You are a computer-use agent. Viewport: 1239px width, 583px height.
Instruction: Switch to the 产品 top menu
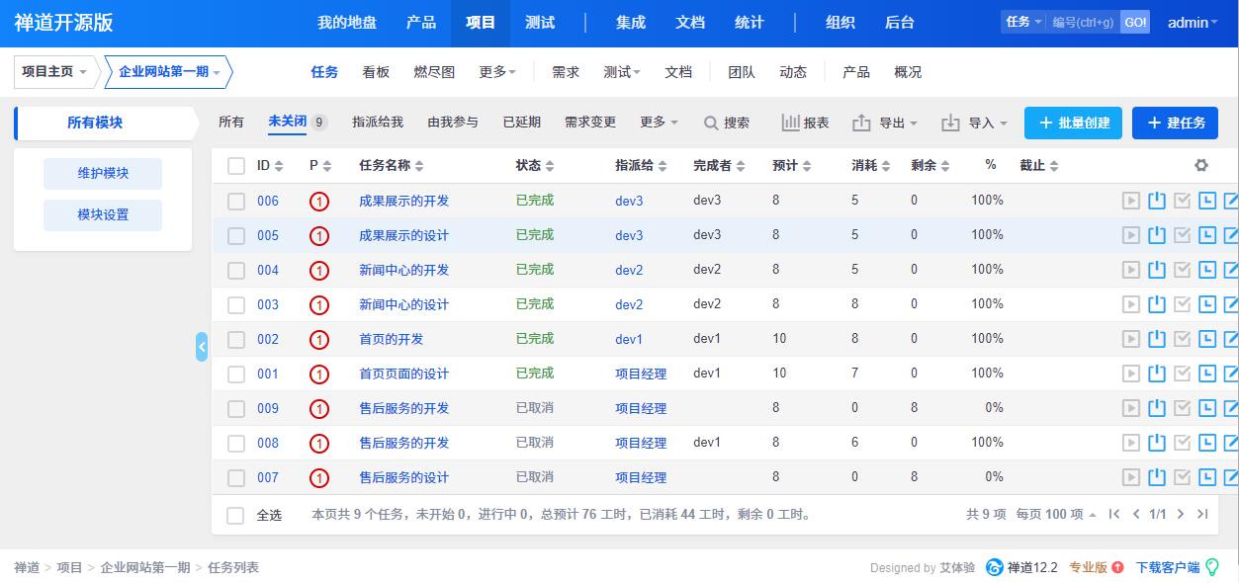(421, 23)
